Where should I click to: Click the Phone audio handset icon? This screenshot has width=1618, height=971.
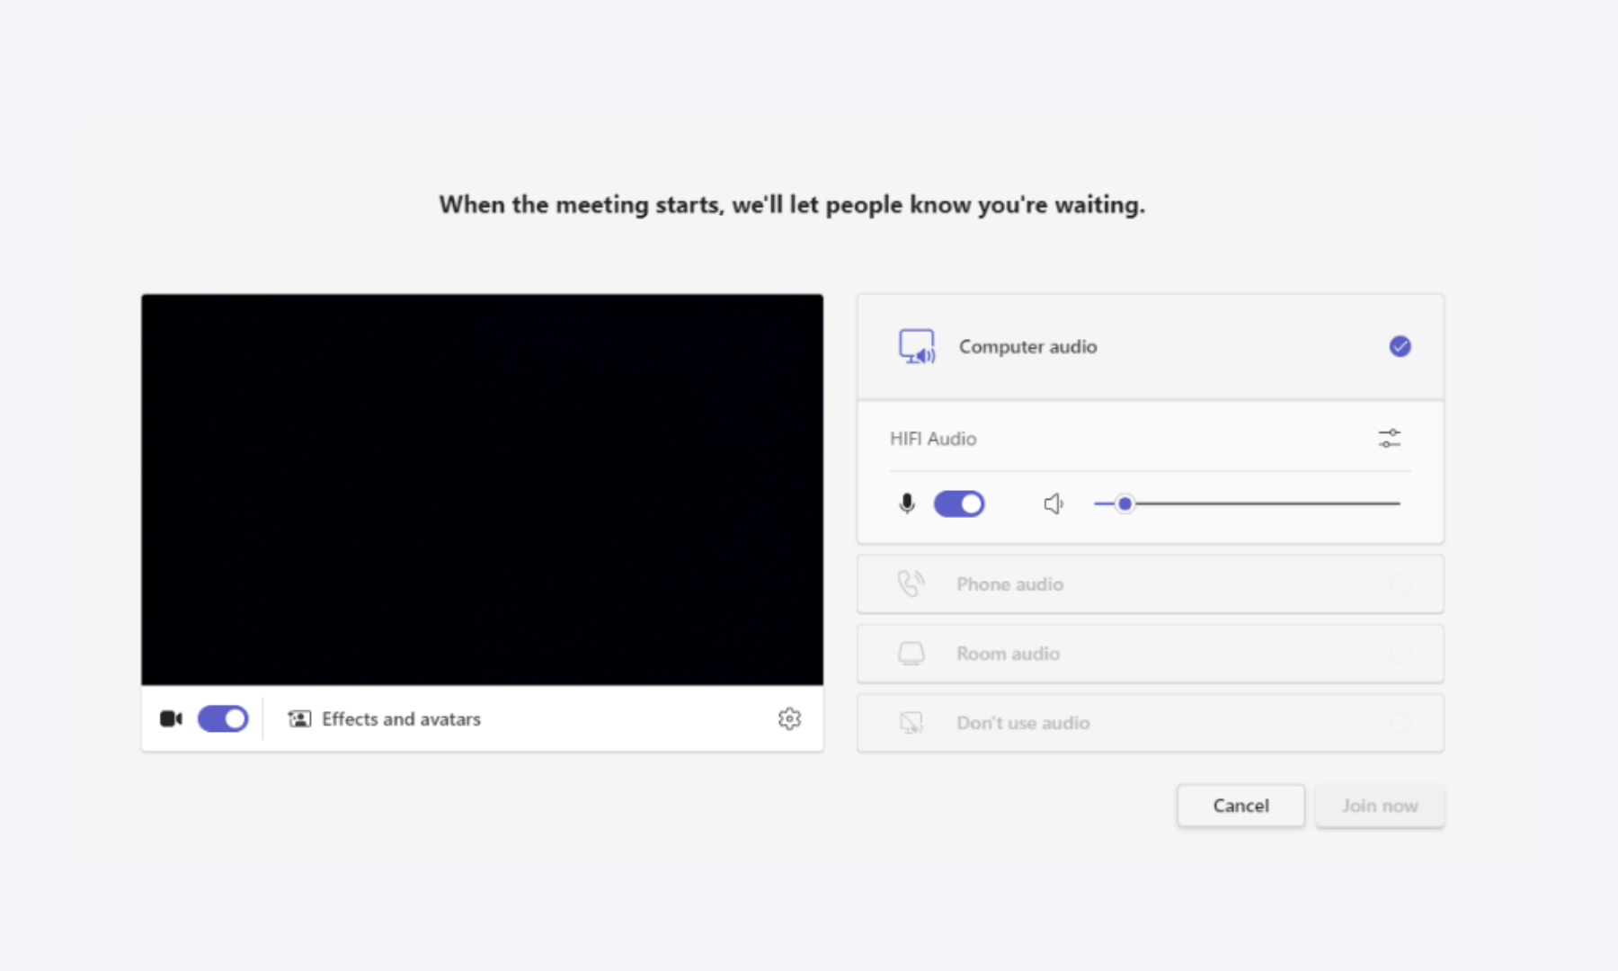click(911, 584)
